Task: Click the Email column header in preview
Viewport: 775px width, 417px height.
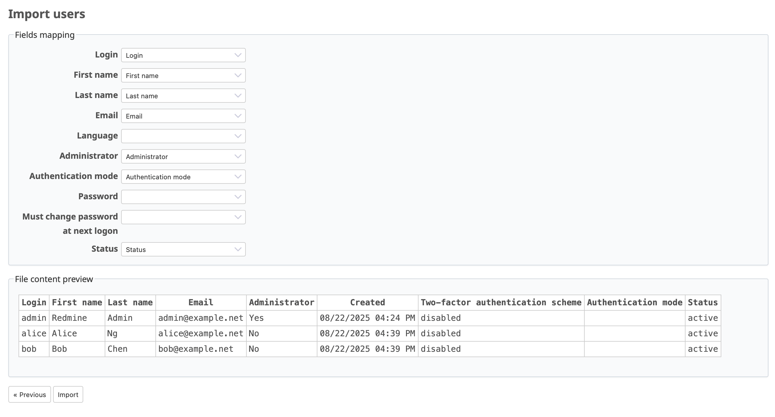Action: 201,302
